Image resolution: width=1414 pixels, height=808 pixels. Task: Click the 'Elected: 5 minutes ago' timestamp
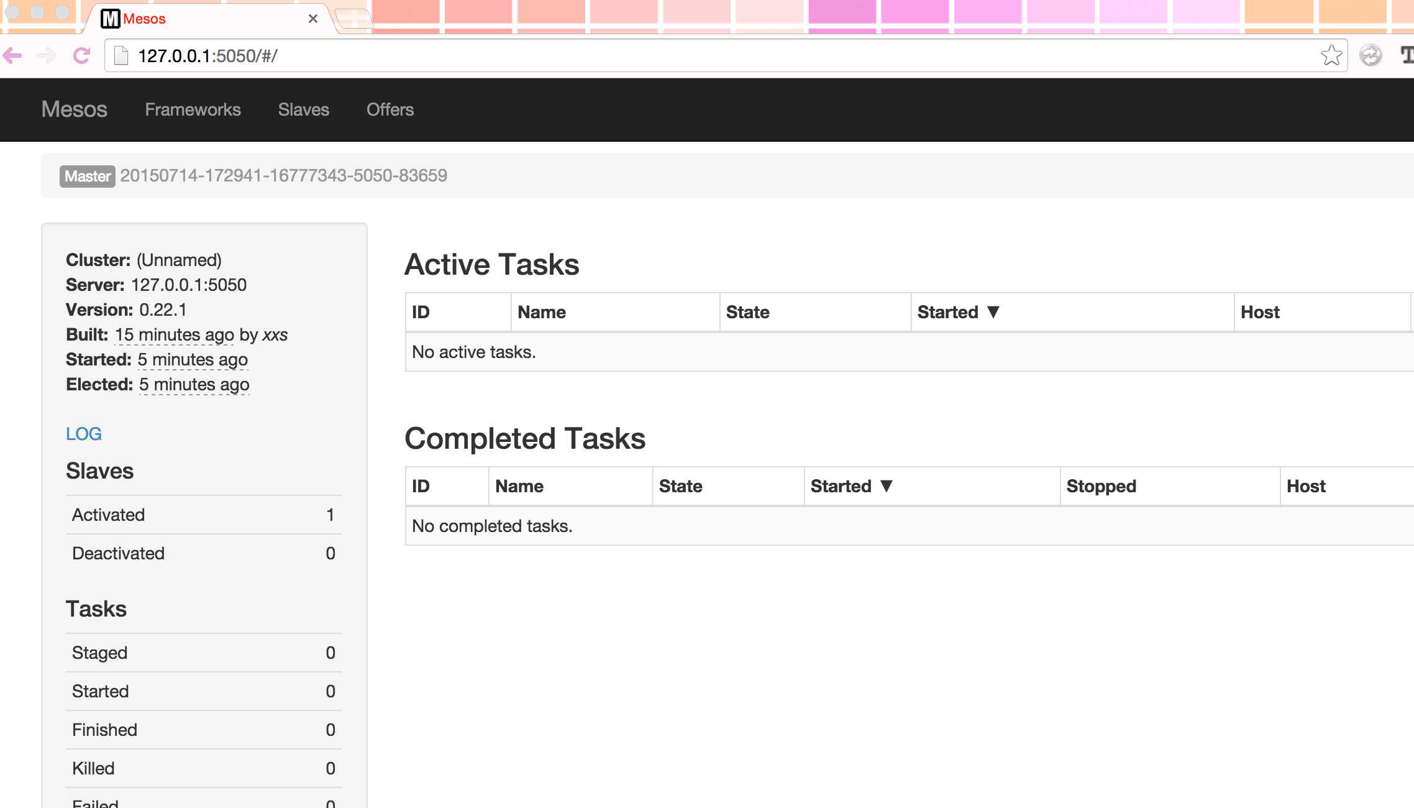194,385
